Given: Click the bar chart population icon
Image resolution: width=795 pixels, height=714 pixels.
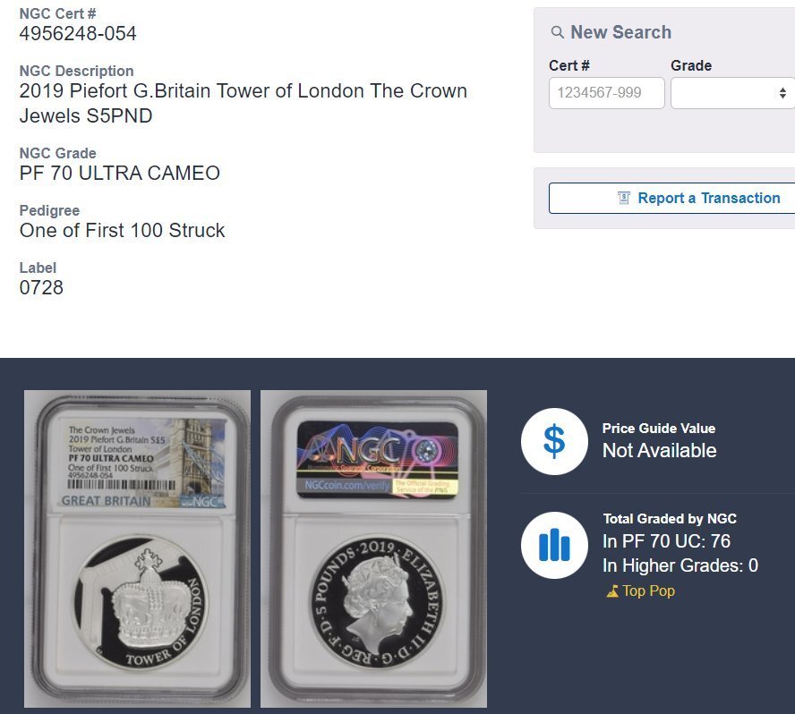Looking at the screenshot, I should tap(554, 545).
